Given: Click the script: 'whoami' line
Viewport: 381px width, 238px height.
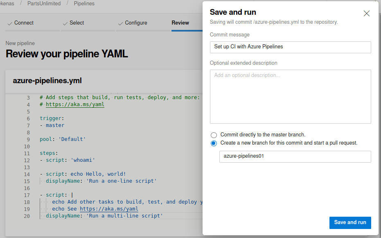Looking at the screenshot, I should pos(67,160).
